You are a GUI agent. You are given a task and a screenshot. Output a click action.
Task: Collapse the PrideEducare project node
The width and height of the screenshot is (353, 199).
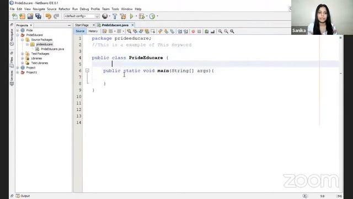pos(18,35)
